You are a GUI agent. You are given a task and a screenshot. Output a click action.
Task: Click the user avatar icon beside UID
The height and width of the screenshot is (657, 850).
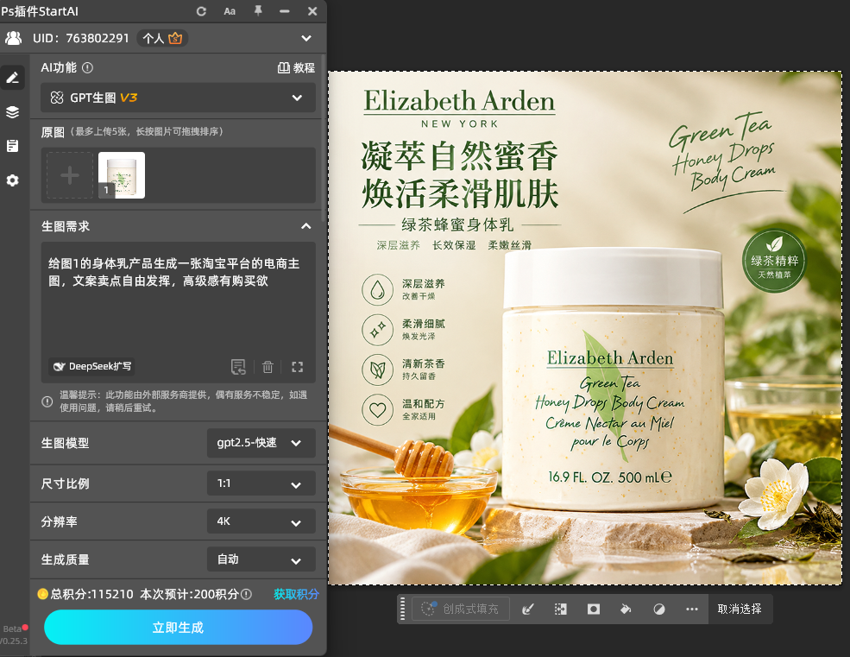tap(14, 38)
